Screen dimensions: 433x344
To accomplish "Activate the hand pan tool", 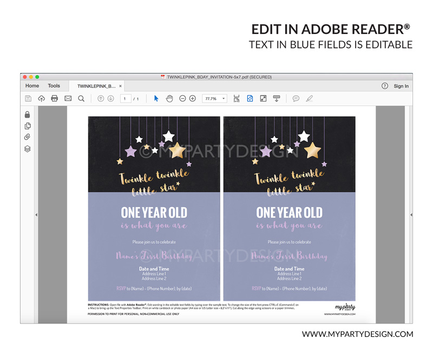I will tap(169, 99).
